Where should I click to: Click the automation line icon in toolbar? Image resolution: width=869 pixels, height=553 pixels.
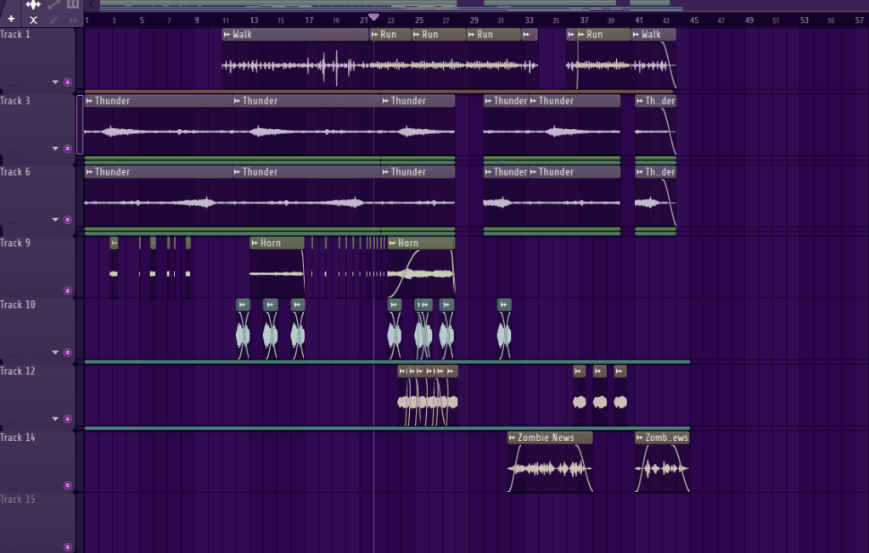click(x=54, y=5)
